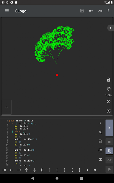This screenshot has width=114, height=183.
Task: Move the cursor up with the up arrow key
Action: (27, 170)
